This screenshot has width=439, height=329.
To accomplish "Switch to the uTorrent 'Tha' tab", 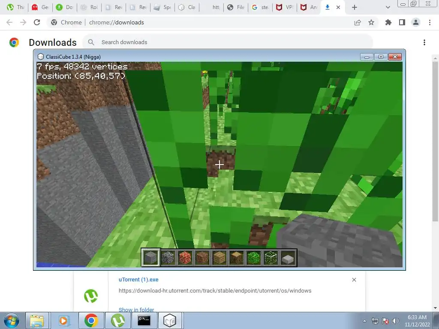I will [16, 7].
